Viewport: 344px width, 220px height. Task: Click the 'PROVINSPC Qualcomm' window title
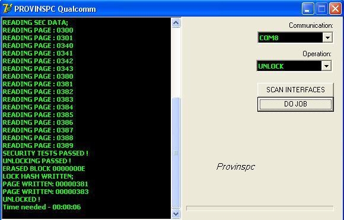coord(55,9)
